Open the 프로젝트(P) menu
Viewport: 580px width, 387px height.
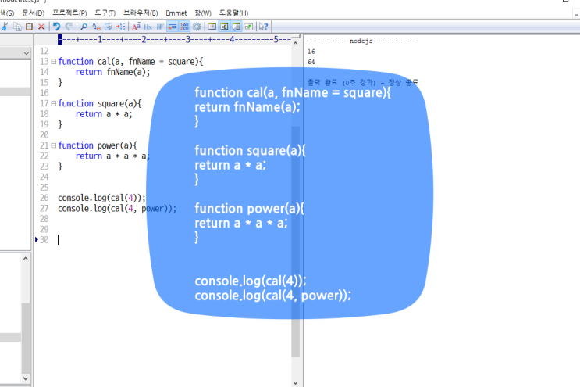tap(69, 13)
